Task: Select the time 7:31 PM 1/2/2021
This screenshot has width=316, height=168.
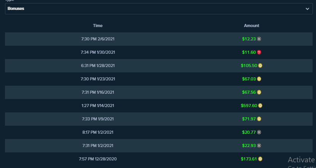Action: [98, 146]
